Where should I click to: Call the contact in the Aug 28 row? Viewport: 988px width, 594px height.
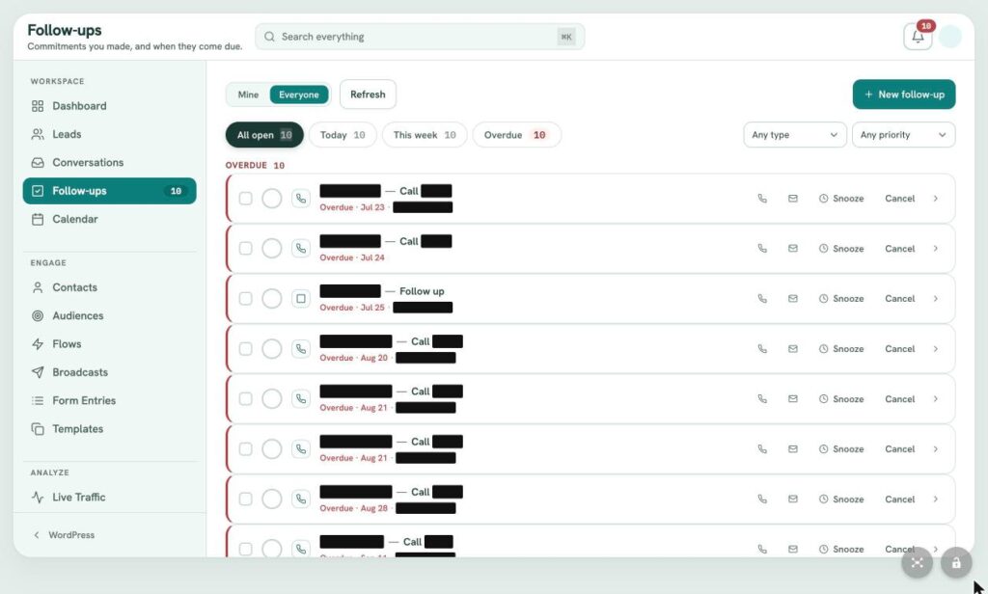pyautogui.click(x=762, y=499)
